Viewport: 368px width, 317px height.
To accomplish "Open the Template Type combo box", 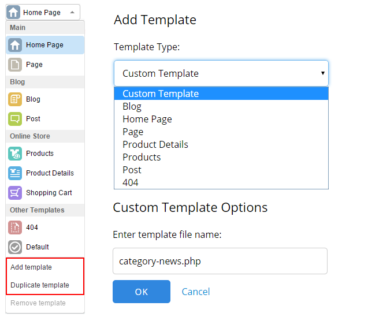I will click(x=221, y=73).
